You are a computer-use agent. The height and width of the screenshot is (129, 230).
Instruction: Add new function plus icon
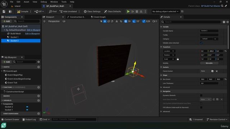click(x=38, y=87)
